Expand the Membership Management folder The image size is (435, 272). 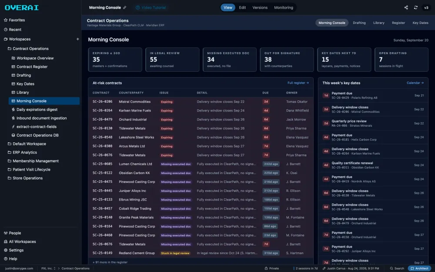coord(33,161)
